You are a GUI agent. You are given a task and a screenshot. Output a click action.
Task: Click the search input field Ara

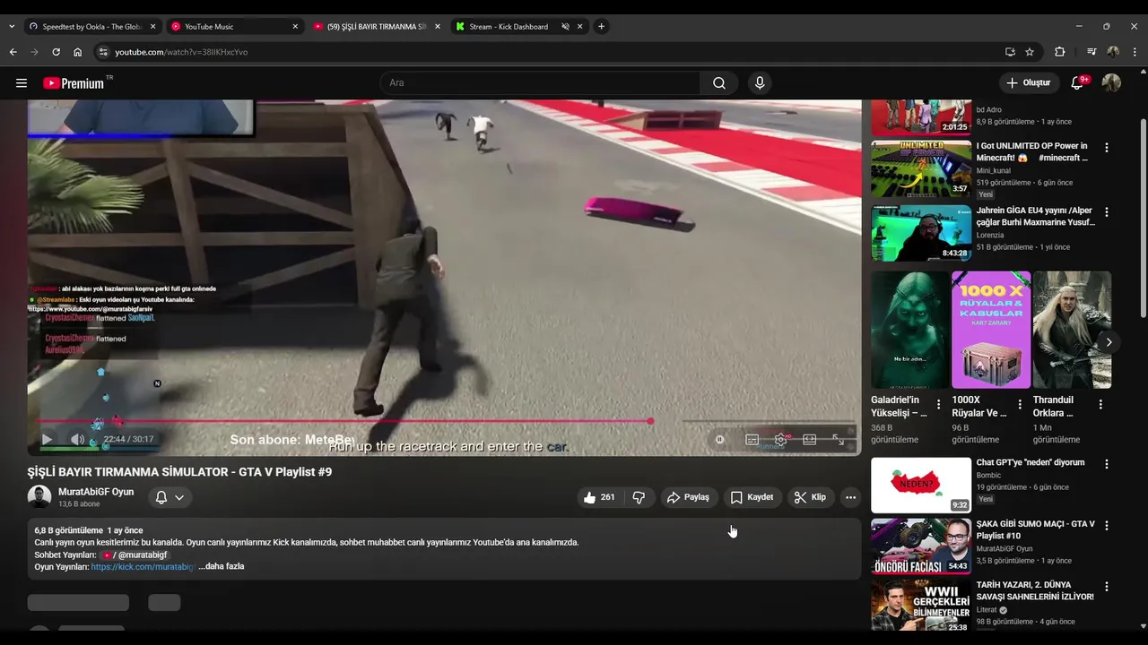coord(540,83)
